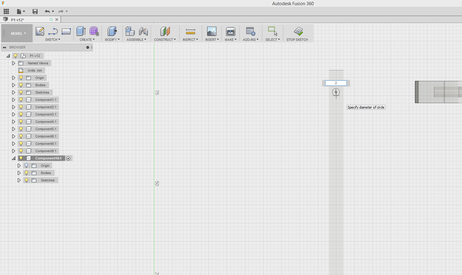This screenshot has width=462, height=275.
Task: Open the INSPECT menu
Action: [x=190, y=40]
